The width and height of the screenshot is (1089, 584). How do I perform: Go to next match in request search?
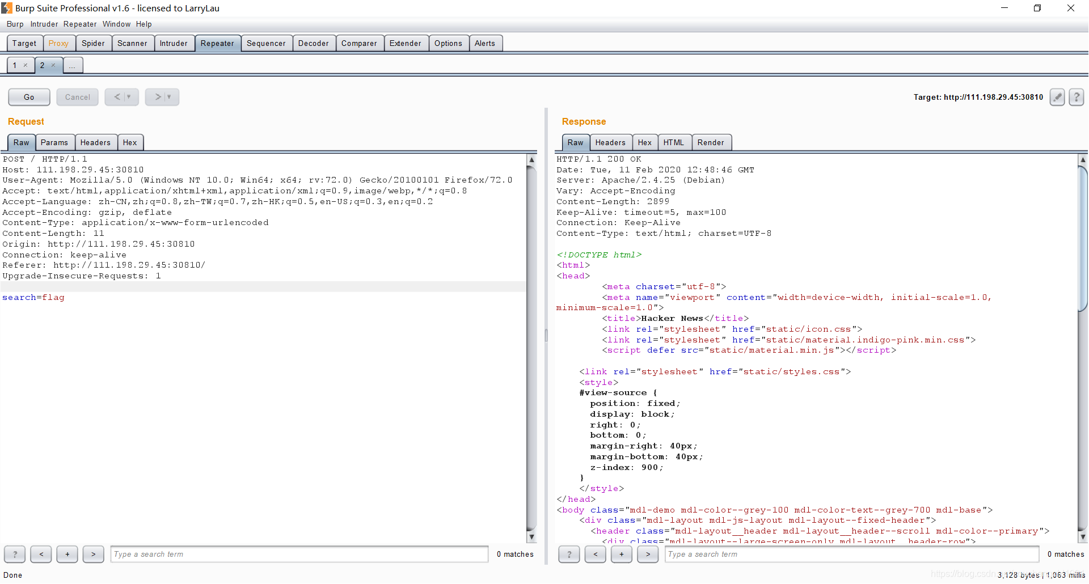[93, 555]
